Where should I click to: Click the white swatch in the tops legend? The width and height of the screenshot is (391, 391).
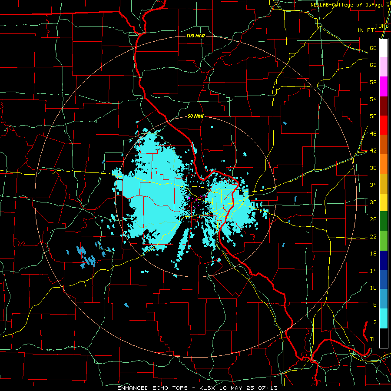[x=384, y=48]
